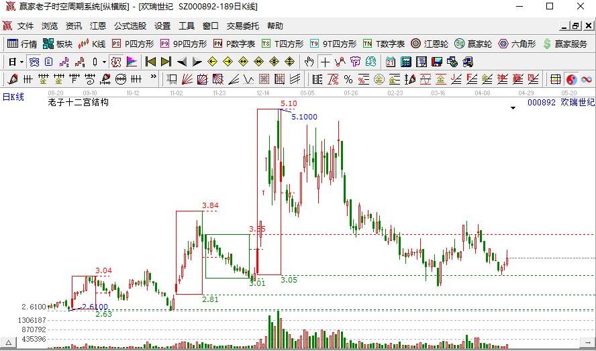
Task: Open the 日 period dropdown arrow
Action: (x=21, y=62)
